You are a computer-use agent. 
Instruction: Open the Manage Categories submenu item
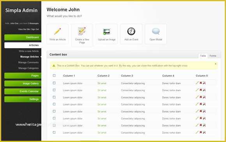[x=28, y=68]
